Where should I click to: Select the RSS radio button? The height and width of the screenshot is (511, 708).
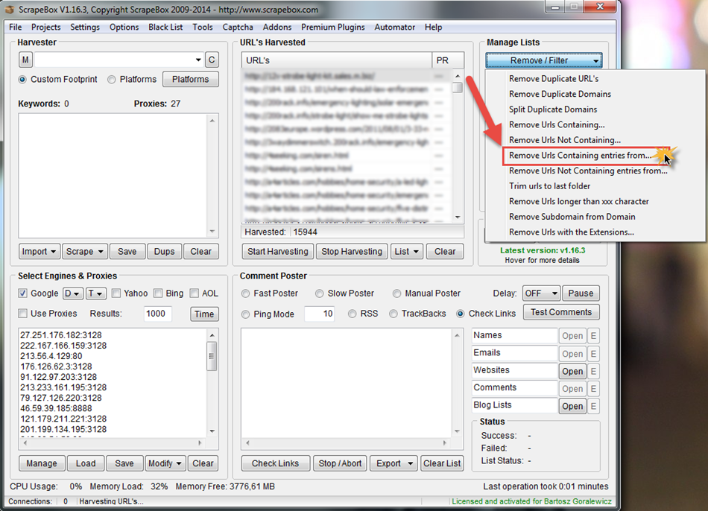point(353,314)
